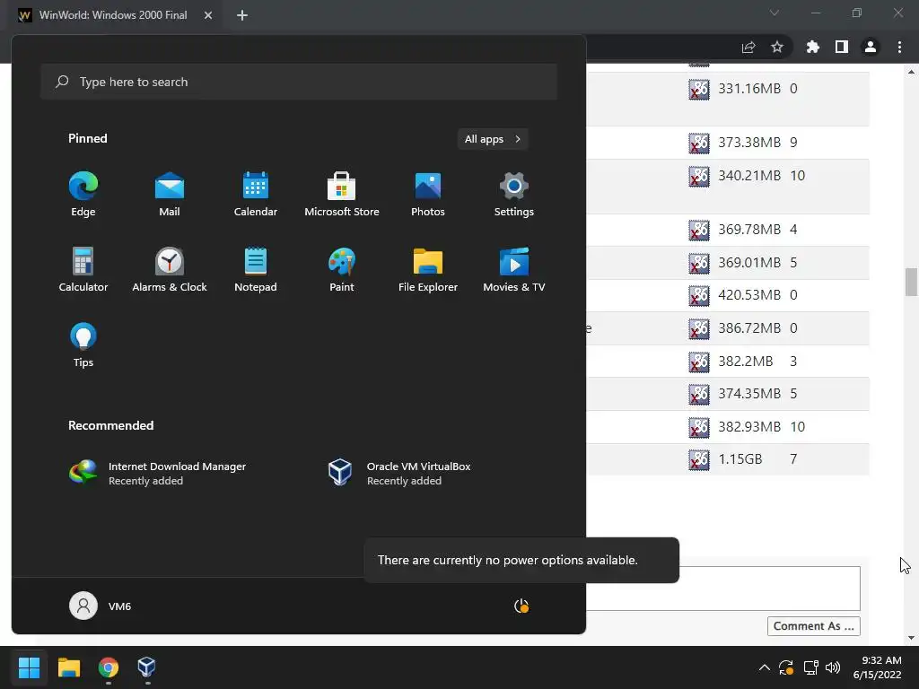
Task: Toggle Chrome side panel
Action: coord(842,47)
